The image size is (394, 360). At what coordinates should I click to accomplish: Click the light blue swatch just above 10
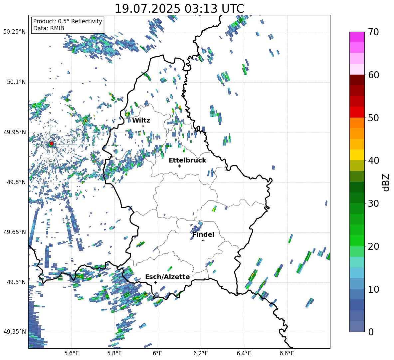tap(357, 283)
